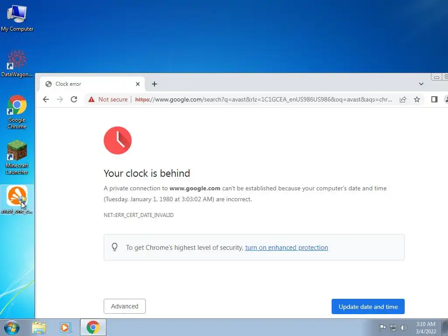
Task: Switch to the Clock error tab
Action: 92,84
